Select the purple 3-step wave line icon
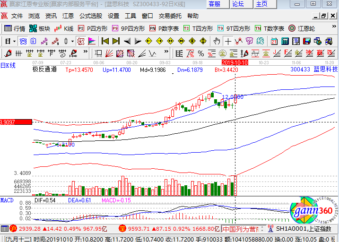The image size is (339, 242). point(44,41)
